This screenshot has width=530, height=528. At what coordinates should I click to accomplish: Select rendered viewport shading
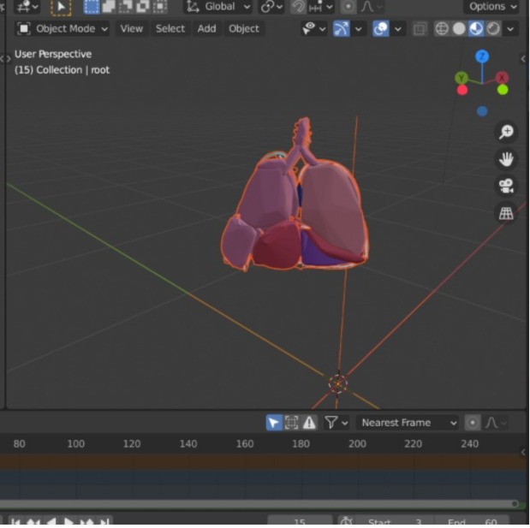pos(493,29)
